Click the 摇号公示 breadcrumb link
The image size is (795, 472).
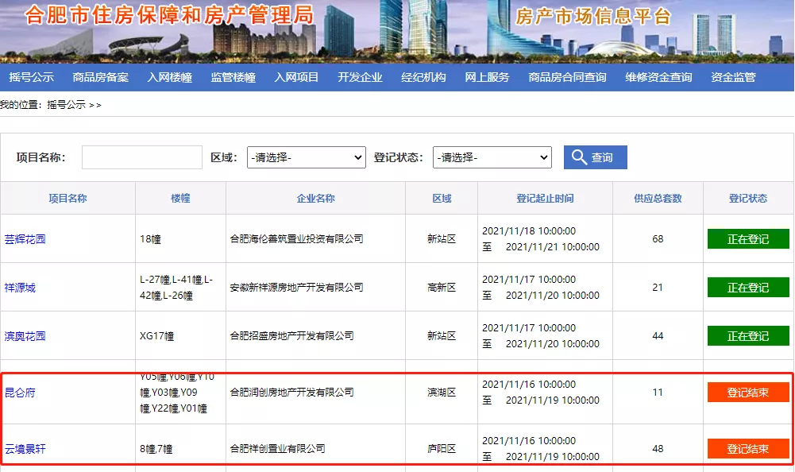[67, 105]
